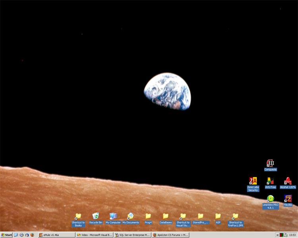Select the My Documents desktop icon
Image resolution: width=298 pixels, height=238 pixels.
(x=131, y=216)
